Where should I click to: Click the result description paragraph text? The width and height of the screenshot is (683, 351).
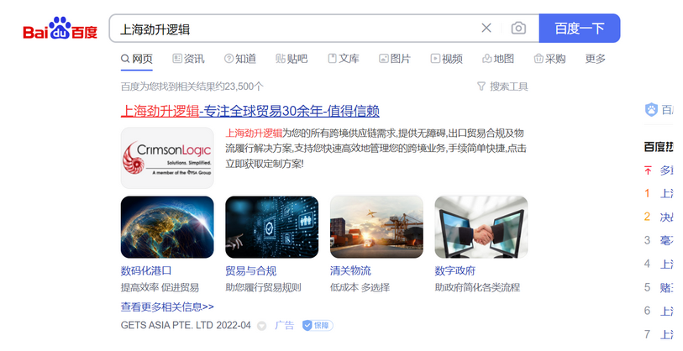tap(376, 149)
